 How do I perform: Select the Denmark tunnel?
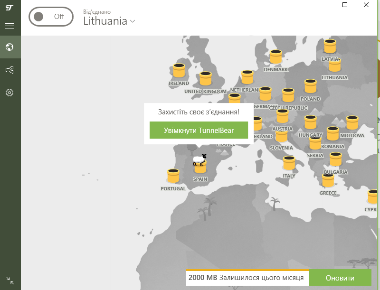click(276, 56)
